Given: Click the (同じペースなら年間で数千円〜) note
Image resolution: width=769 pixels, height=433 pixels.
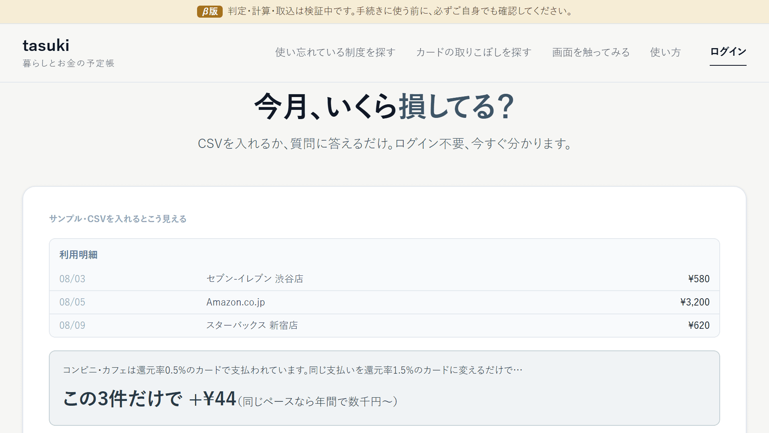Looking at the screenshot, I should click(318, 401).
